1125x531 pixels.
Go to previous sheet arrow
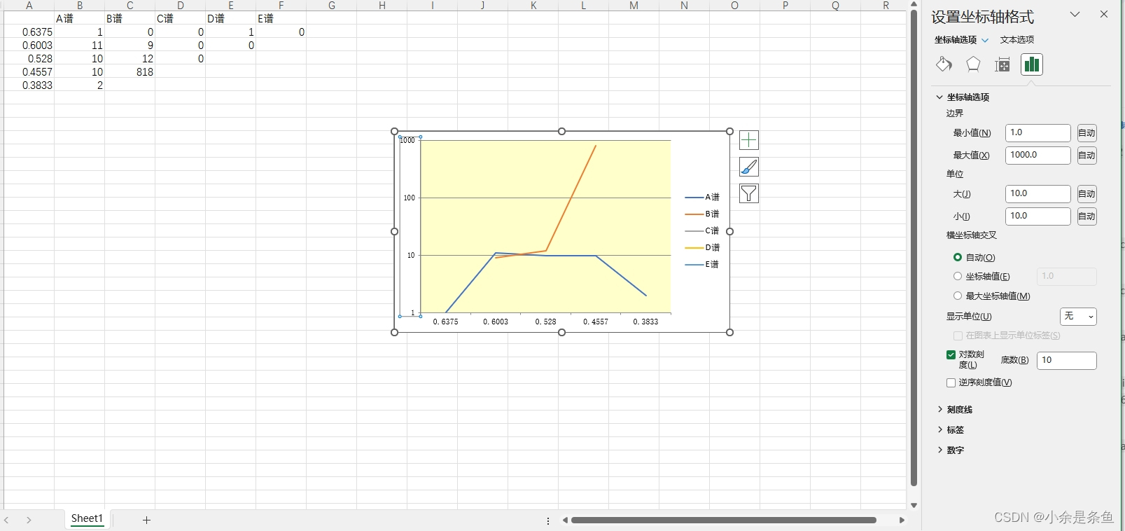pyautogui.click(x=6, y=520)
